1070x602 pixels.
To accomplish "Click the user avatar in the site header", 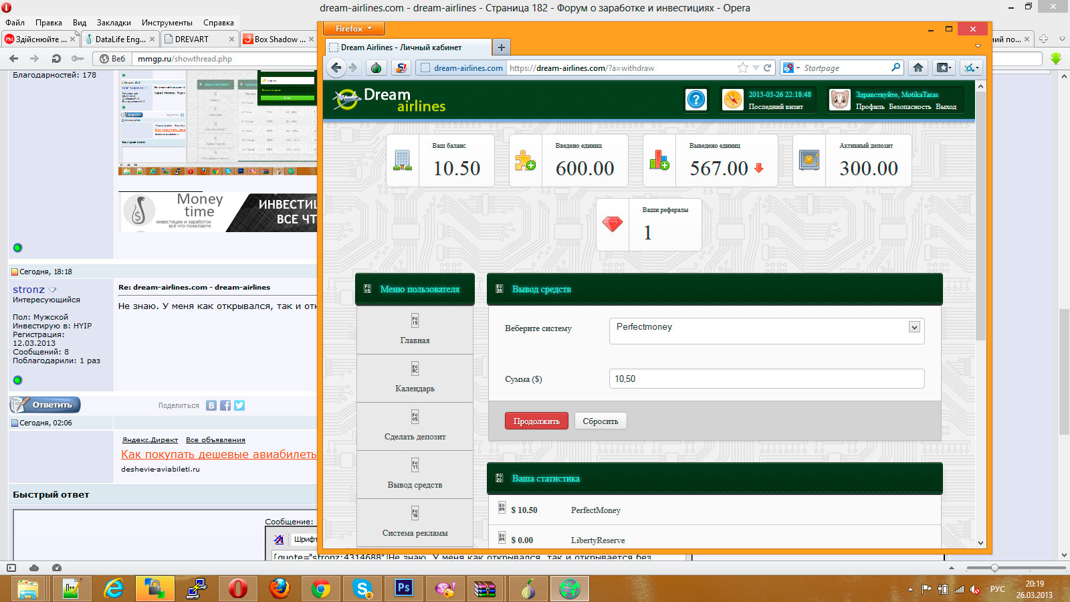I will click(x=839, y=100).
